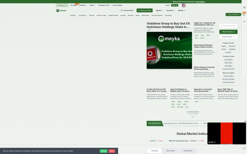
Task: Open the Apple Inc. chipmaking article
Action: tap(204, 24)
